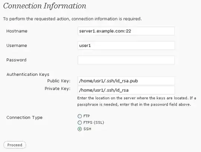Screen dimensions: 201x152
Task: Select the FTP radio button circle
Action: [x=80, y=116]
